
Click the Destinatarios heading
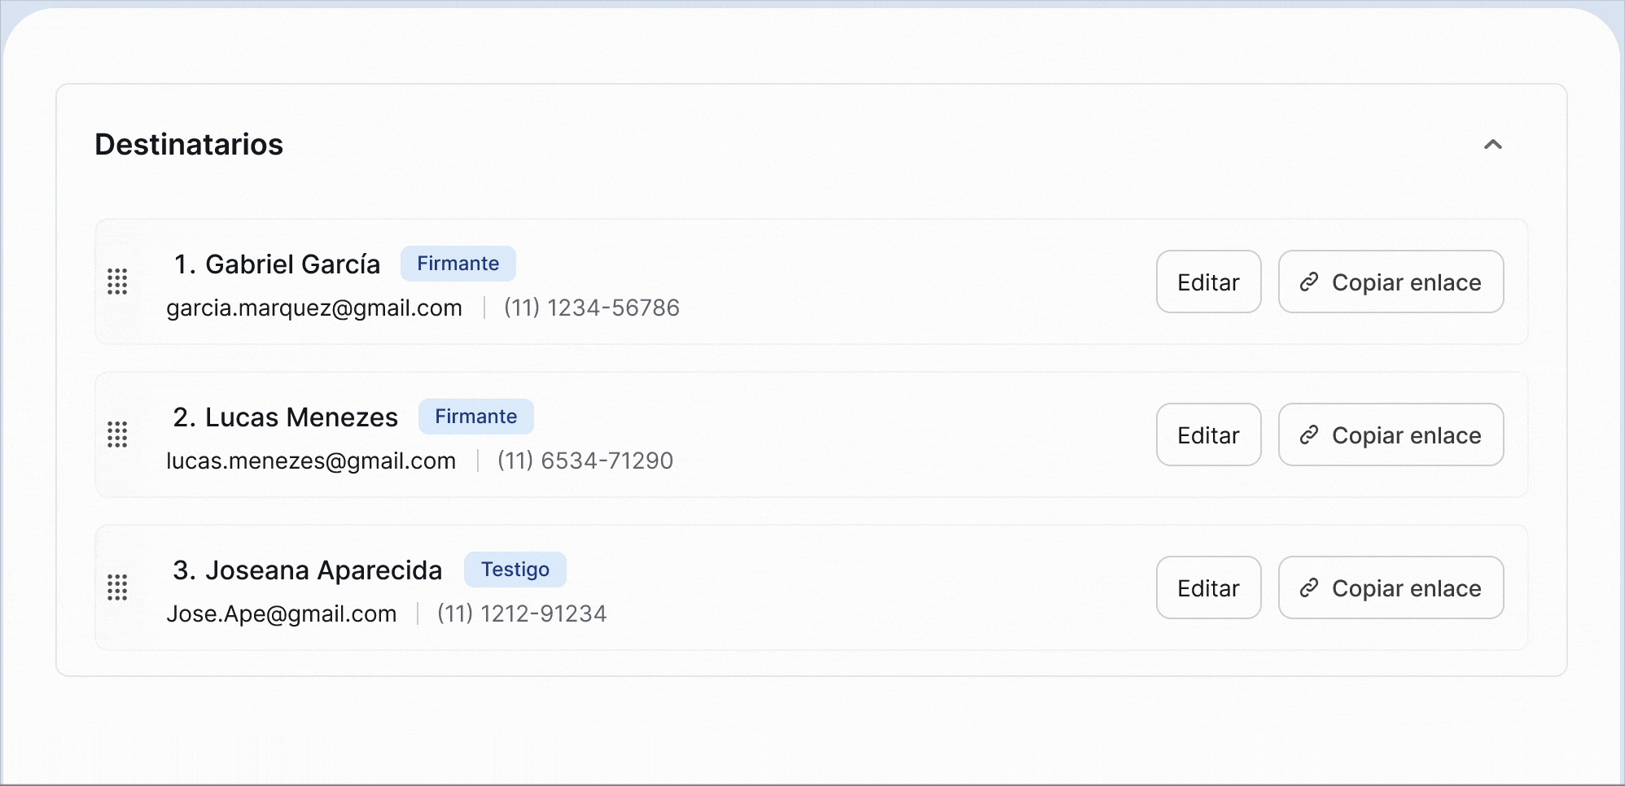[x=189, y=145]
